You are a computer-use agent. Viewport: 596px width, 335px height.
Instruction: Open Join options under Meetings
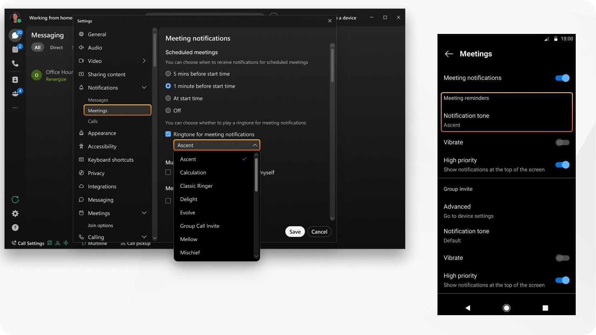tap(101, 225)
